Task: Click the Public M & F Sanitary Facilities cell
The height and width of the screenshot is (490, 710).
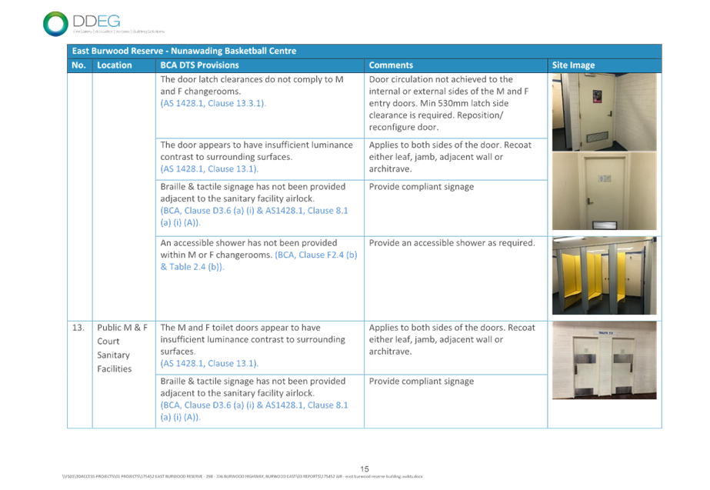Action: click(115, 347)
